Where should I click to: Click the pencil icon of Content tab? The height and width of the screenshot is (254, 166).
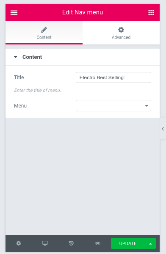(x=44, y=30)
